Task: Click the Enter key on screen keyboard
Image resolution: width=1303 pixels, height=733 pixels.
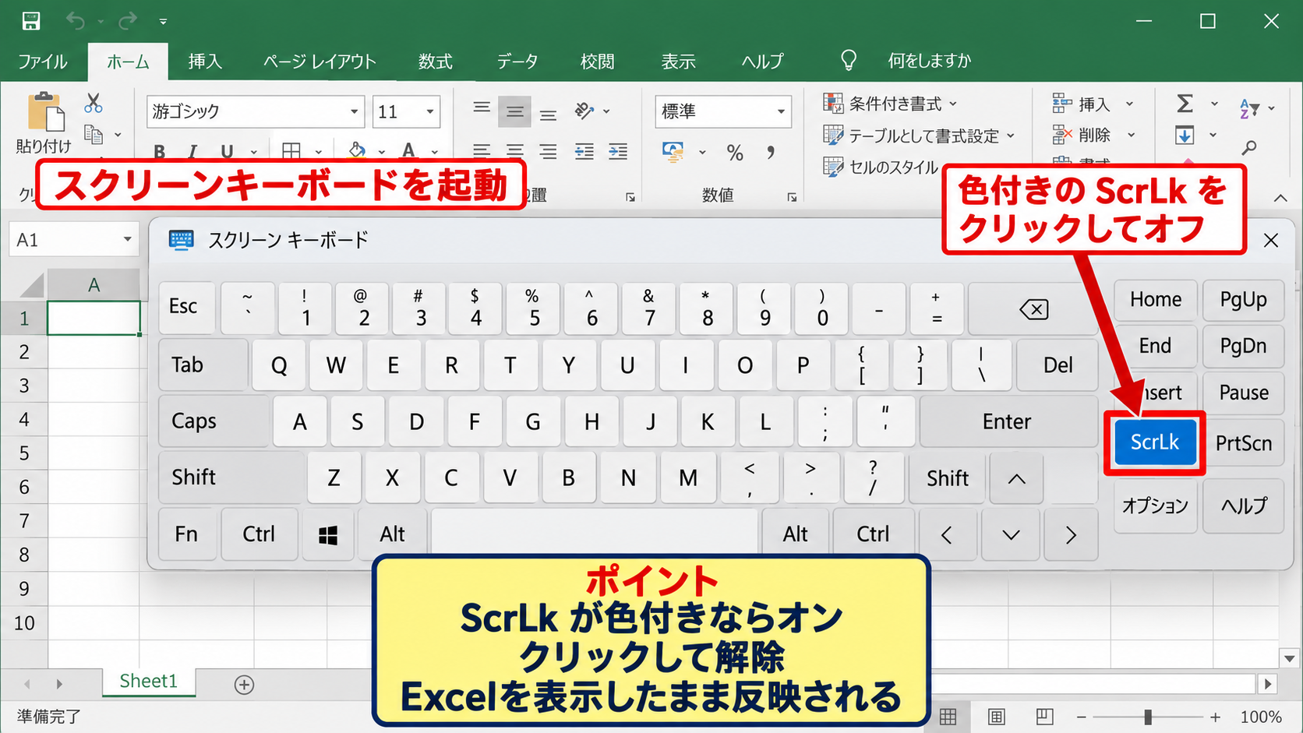Action: [1007, 421]
